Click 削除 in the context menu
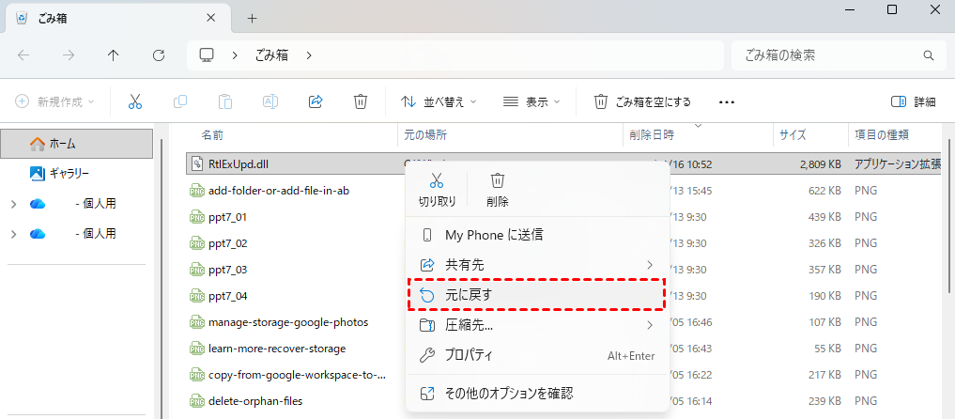 498,188
